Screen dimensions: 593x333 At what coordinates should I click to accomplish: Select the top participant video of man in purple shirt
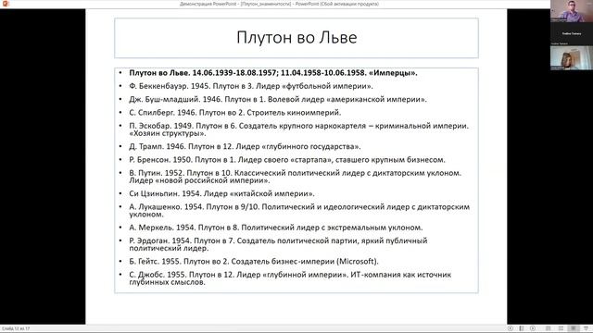pyautogui.click(x=572, y=11)
